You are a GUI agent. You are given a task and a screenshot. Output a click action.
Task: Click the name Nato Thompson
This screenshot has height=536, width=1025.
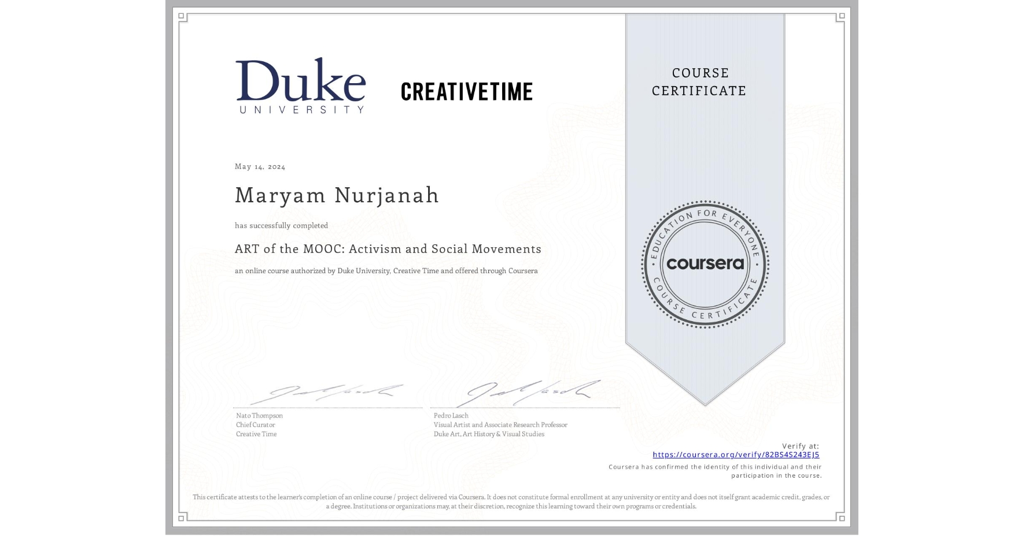pos(259,415)
